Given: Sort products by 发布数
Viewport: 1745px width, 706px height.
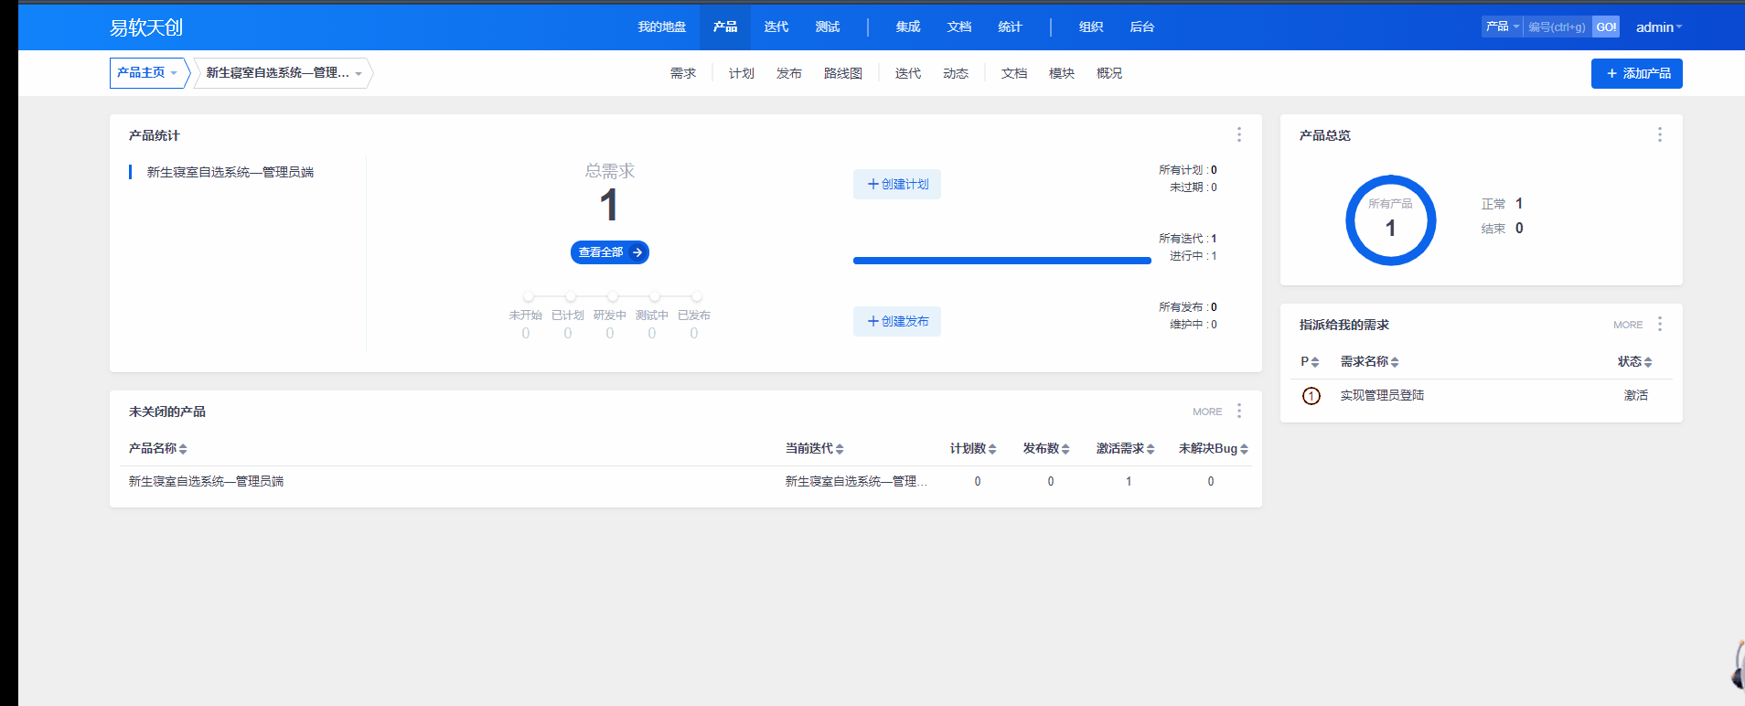Looking at the screenshot, I should [1046, 448].
